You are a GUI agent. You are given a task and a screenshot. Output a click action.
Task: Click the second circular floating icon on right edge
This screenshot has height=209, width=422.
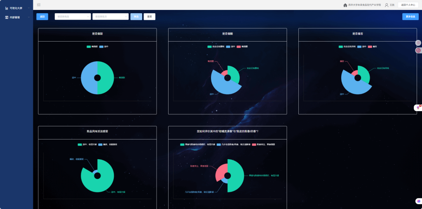click(418, 50)
